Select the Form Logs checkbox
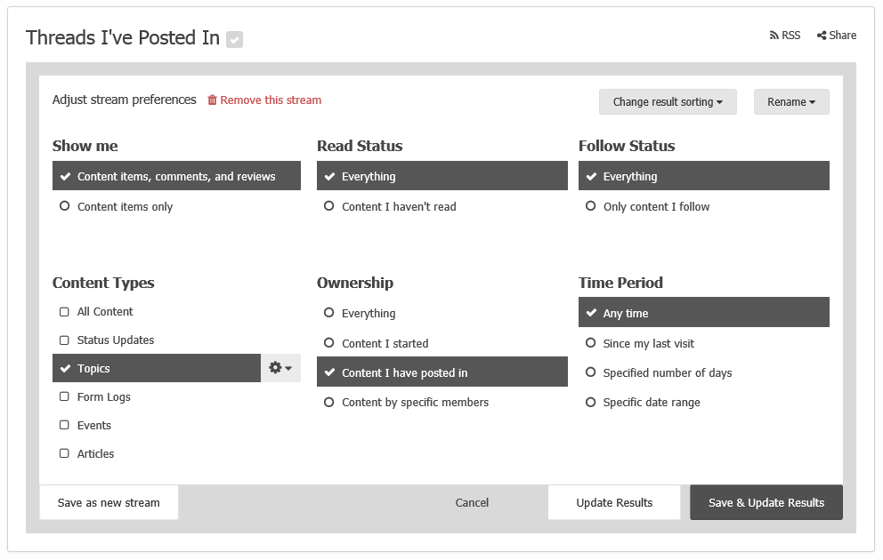Screen dimensions: 883x560 64,397
